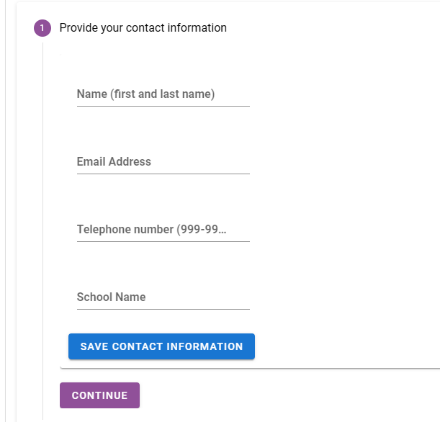Set focus on the email input line
Screen dimensions: 440x422
[x=163, y=162]
